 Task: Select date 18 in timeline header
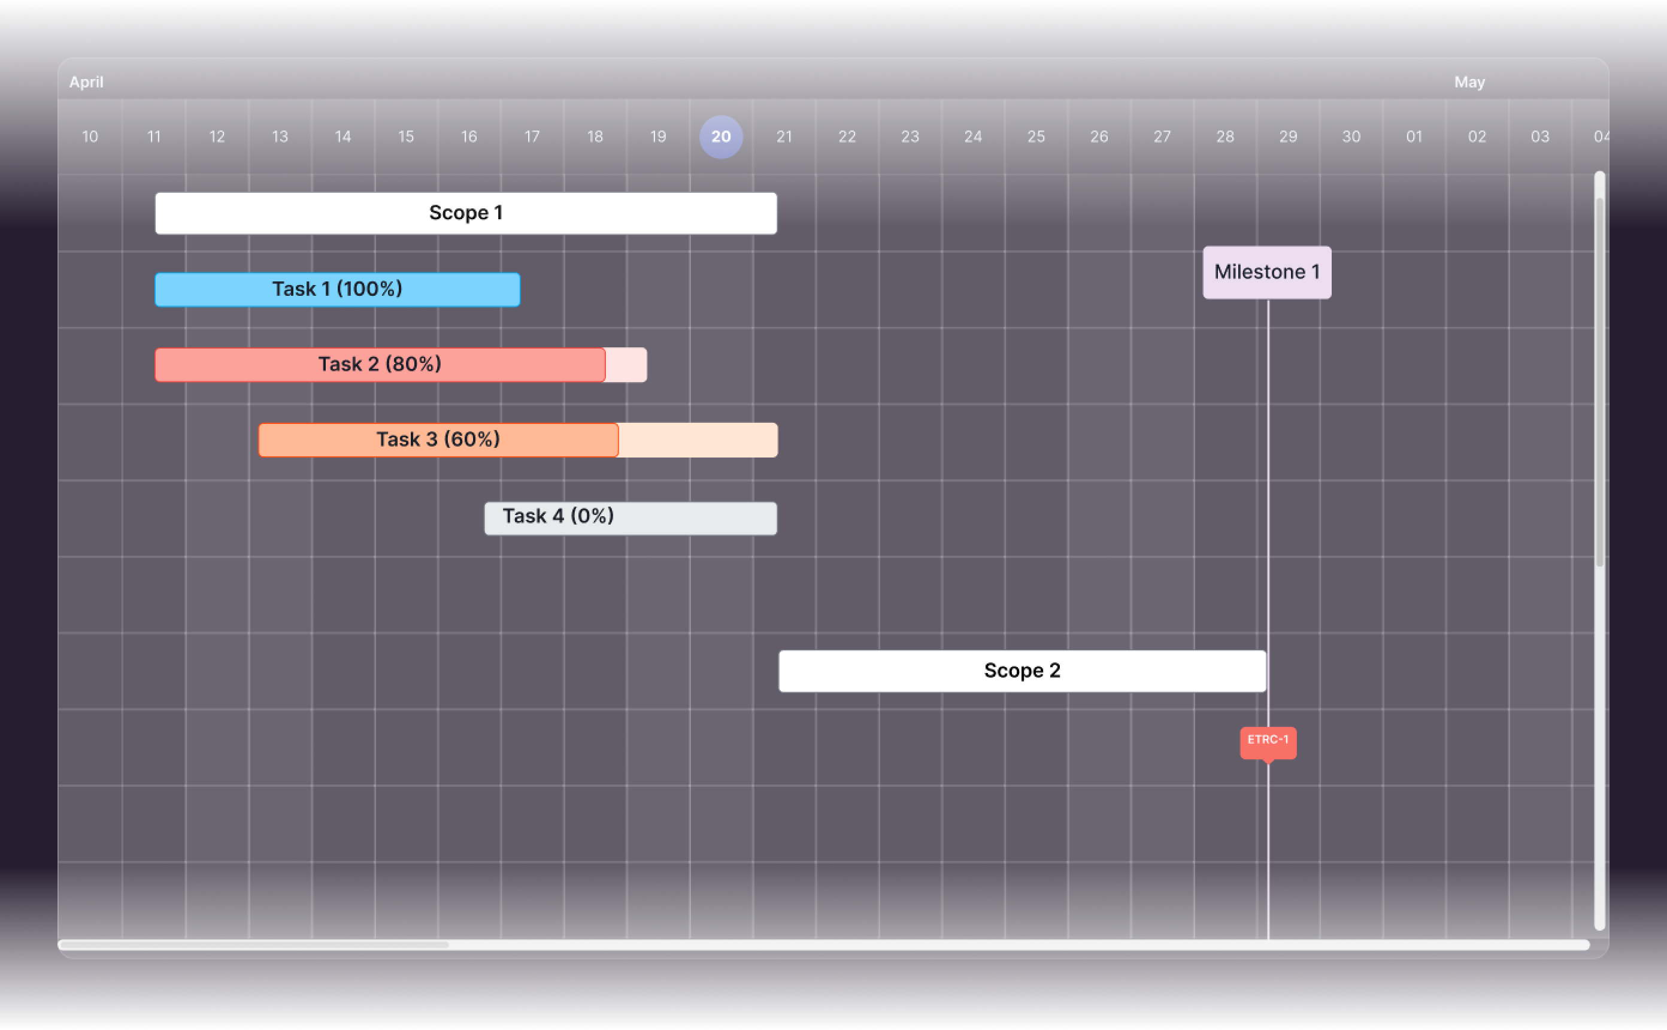coord(595,137)
